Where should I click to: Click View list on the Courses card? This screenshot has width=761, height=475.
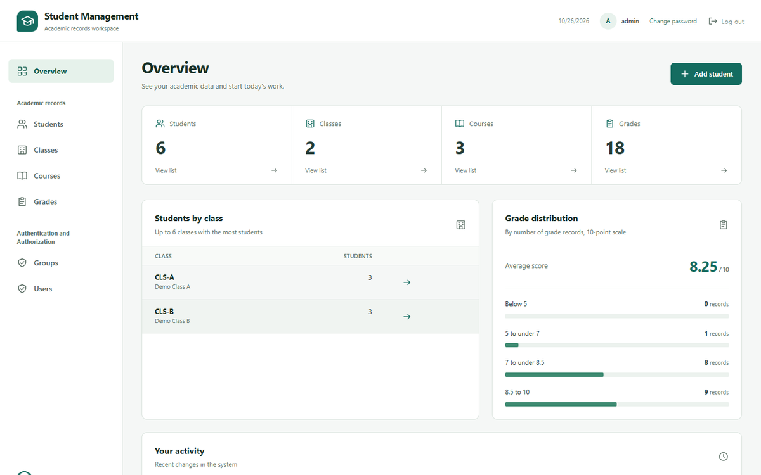(x=465, y=170)
